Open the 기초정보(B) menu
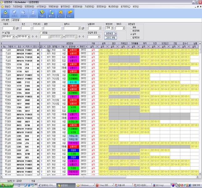202x188 pixels. click(x=18, y=7)
